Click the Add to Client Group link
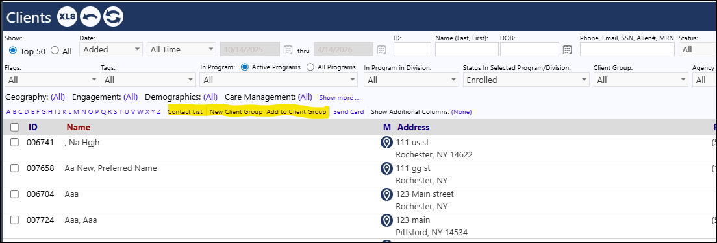The image size is (717, 243). (x=296, y=111)
